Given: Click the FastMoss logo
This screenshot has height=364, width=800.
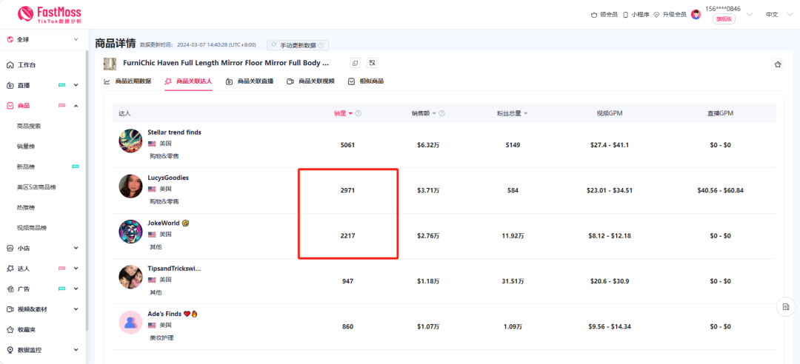Looking at the screenshot, I should tap(49, 15).
